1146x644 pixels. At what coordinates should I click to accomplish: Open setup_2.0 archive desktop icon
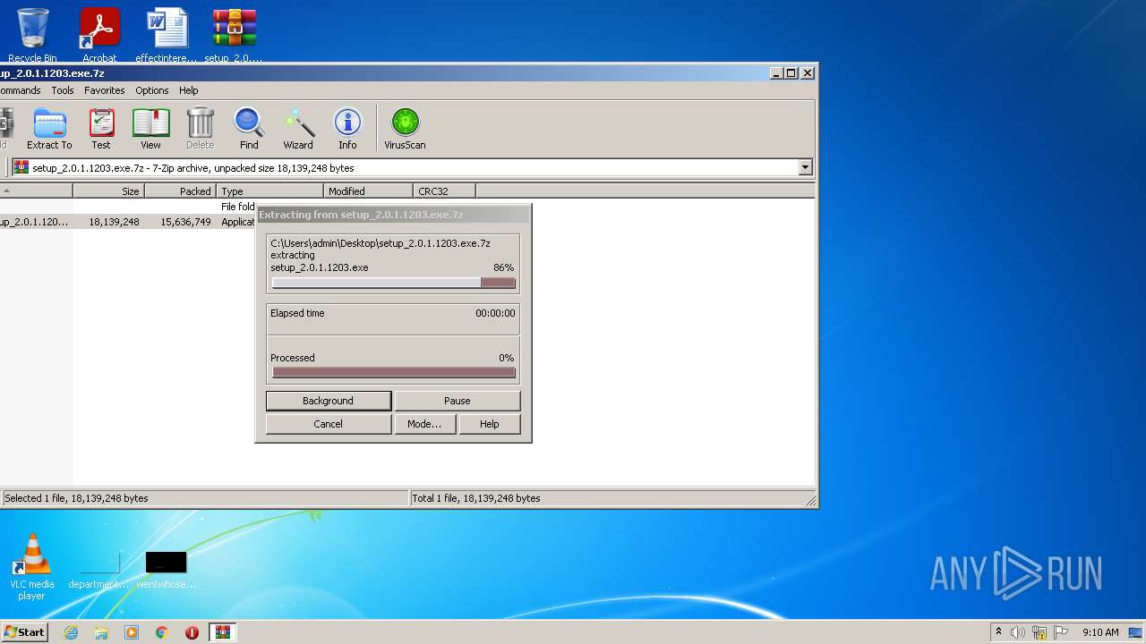[x=234, y=36]
